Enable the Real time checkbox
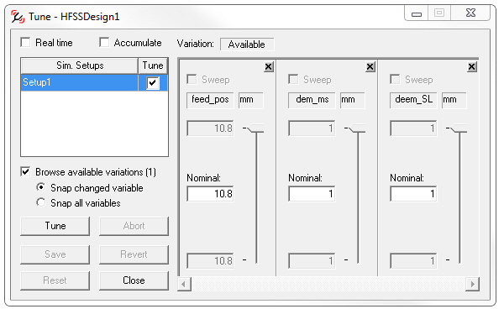The image size is (504, 309). [x=25, y=42]
